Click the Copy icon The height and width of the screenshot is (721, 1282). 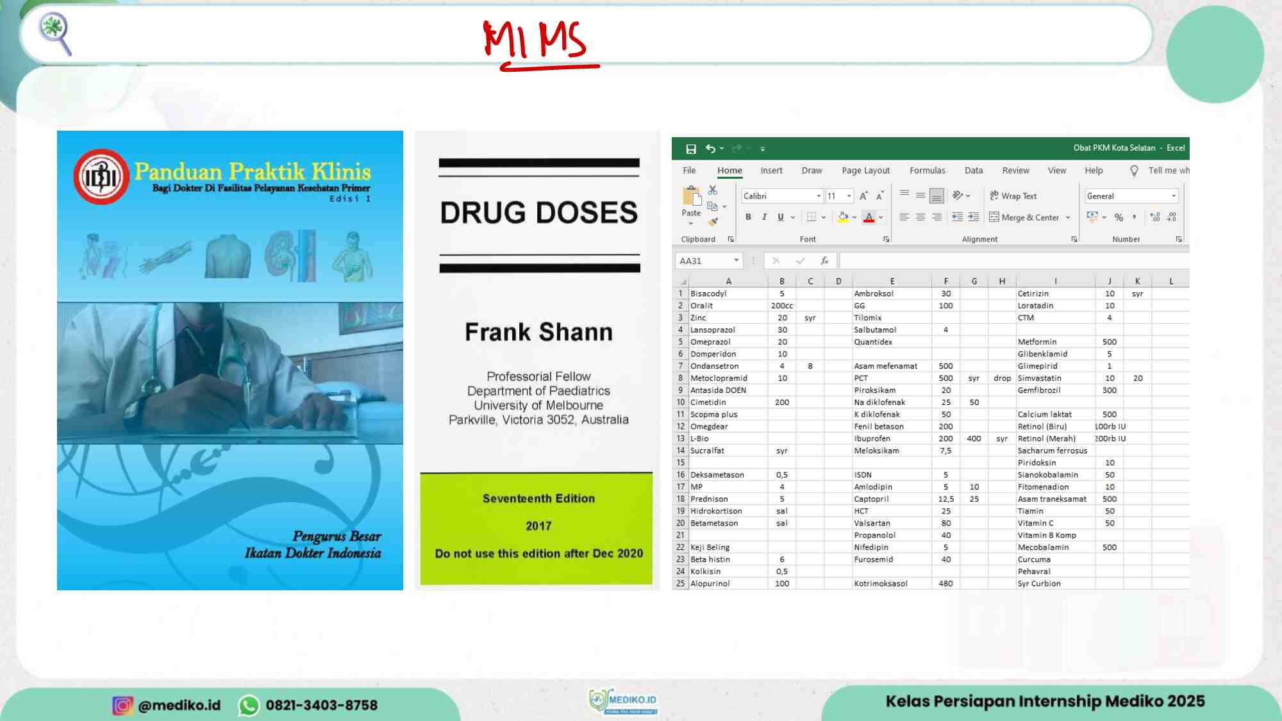(712, 206)
